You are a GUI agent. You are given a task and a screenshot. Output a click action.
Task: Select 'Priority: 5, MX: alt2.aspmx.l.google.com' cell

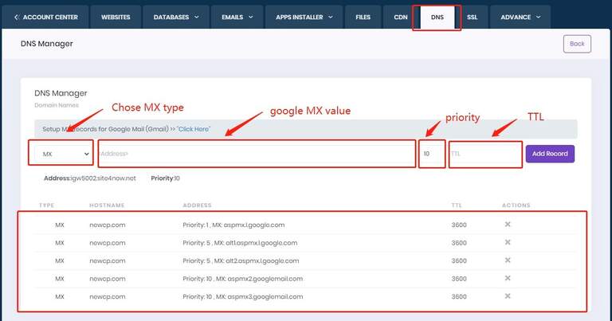click(241, 261)
